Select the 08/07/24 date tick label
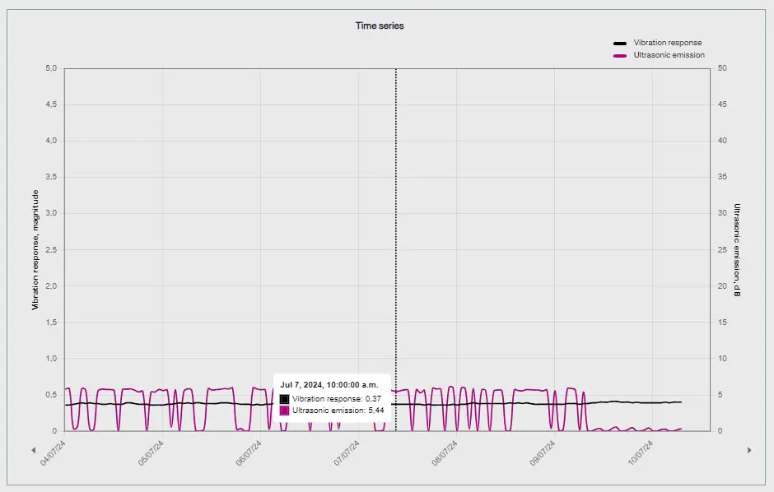This screenshot has width=774, height=492. 445,453
